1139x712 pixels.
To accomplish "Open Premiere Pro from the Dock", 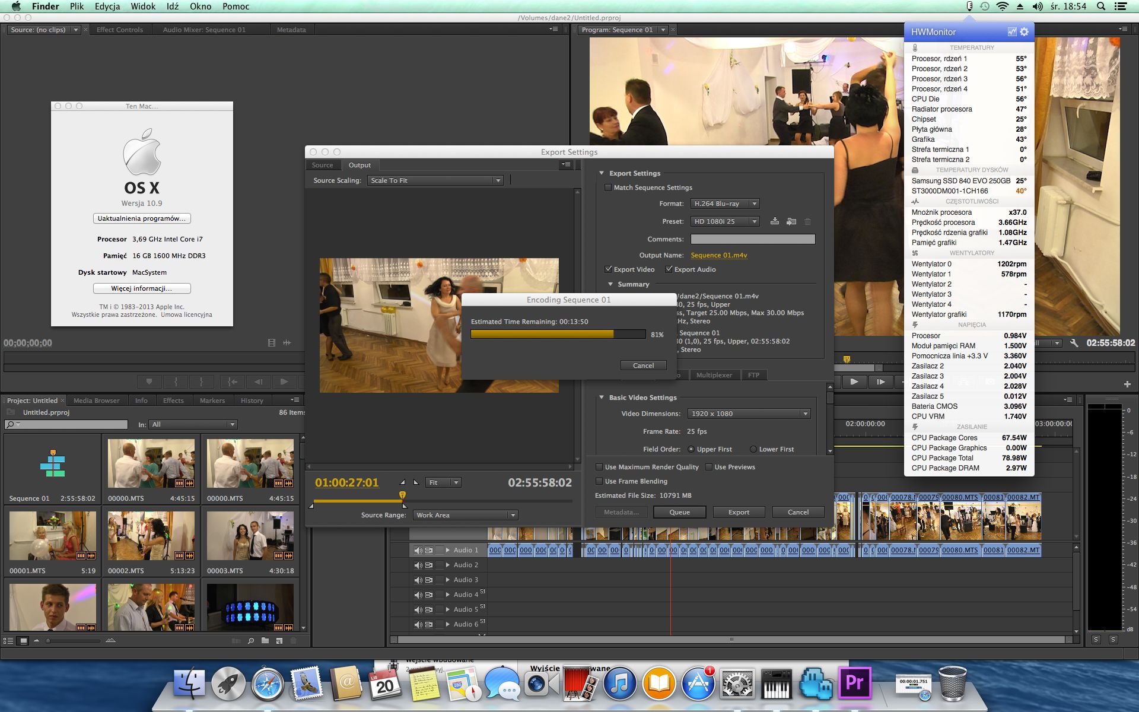I will (854, 684).
